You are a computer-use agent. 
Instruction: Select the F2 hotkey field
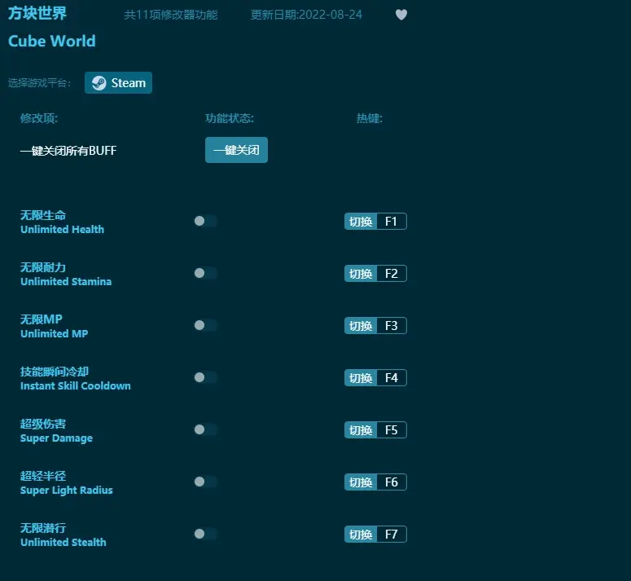click(392, 274)
